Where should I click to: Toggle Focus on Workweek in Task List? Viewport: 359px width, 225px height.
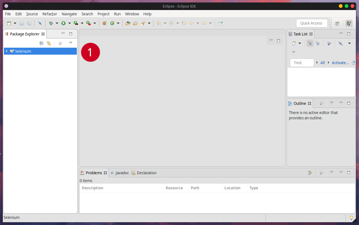click(x=329, y=43)
